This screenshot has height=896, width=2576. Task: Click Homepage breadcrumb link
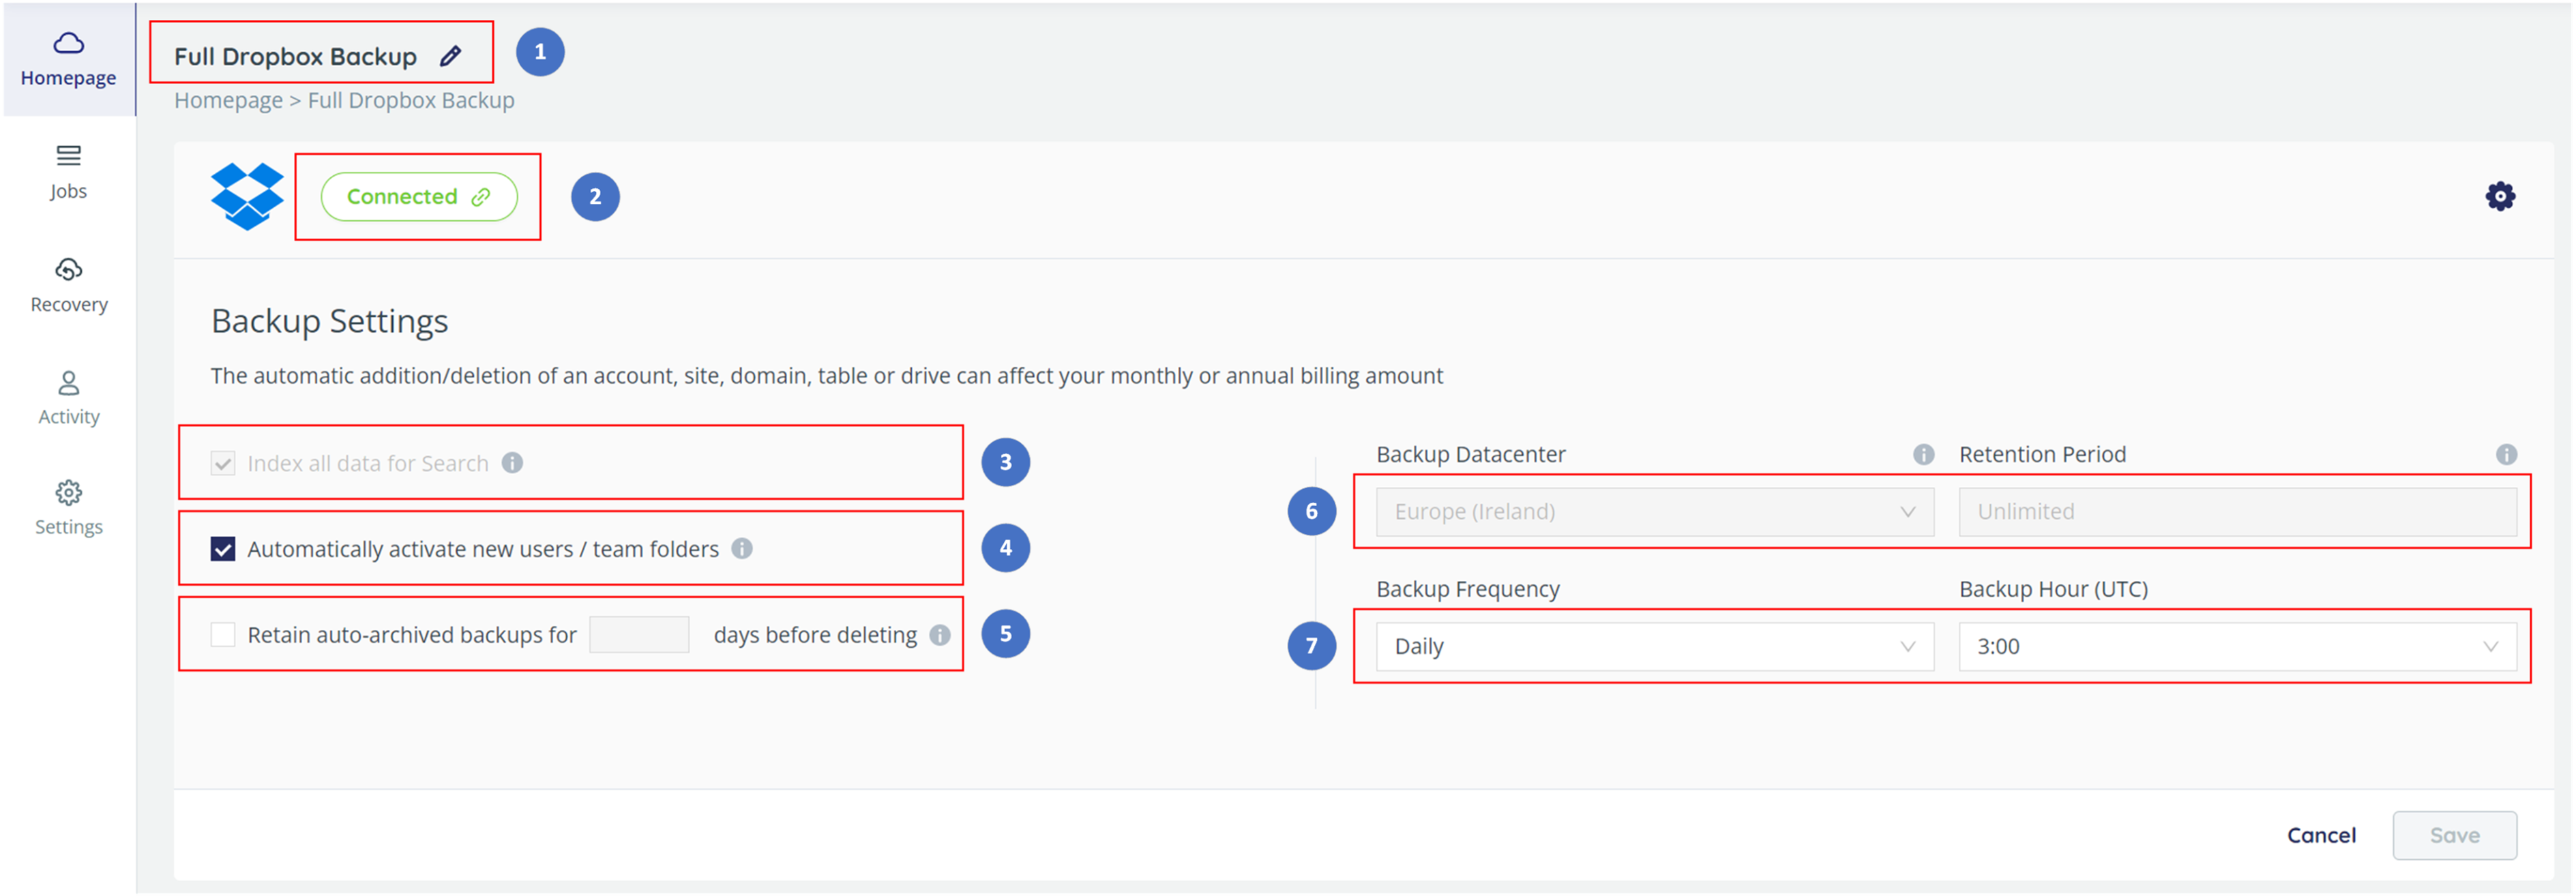tap(228, 100)
